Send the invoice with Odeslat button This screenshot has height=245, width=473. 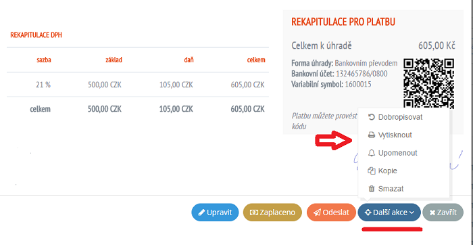(x=331, y=213)
